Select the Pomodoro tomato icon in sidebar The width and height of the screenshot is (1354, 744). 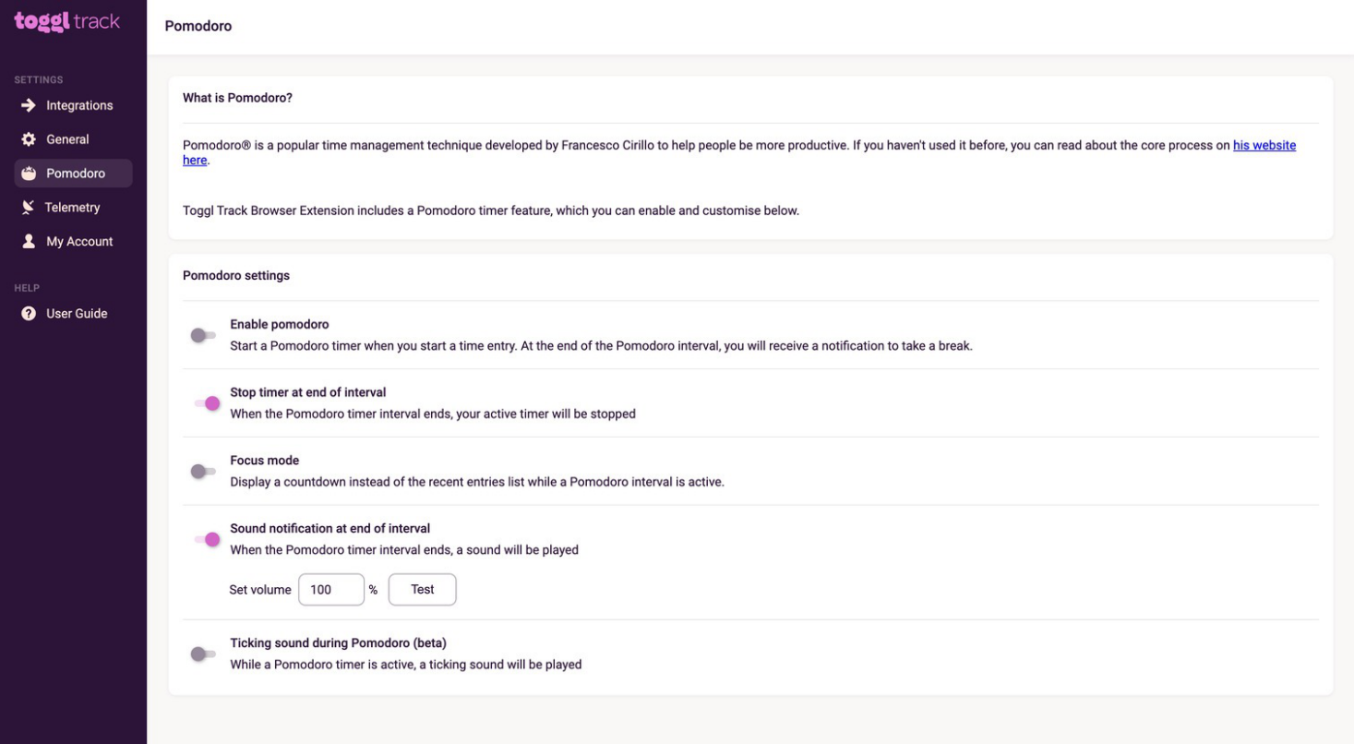[x=29, y=173]
